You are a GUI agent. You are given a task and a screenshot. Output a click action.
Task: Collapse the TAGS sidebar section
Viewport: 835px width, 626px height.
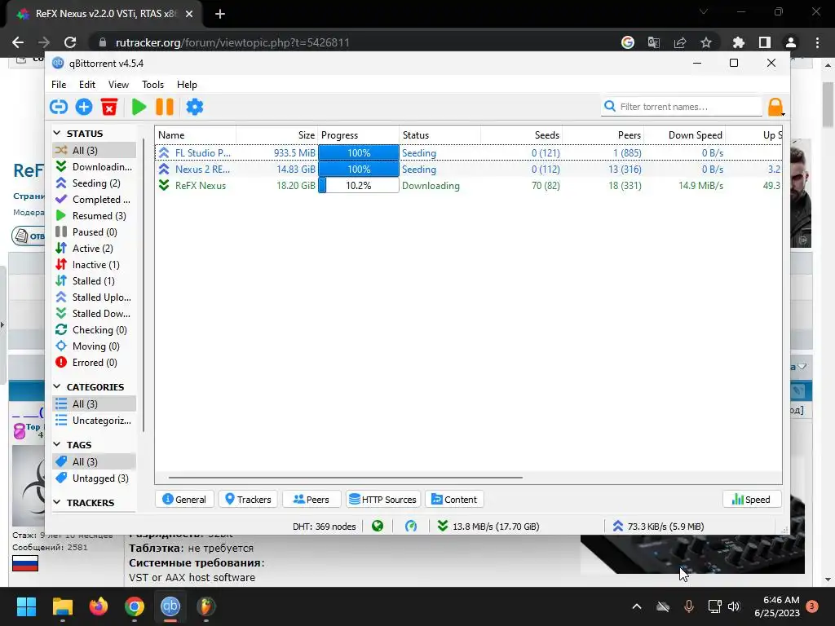pos(57,444)
